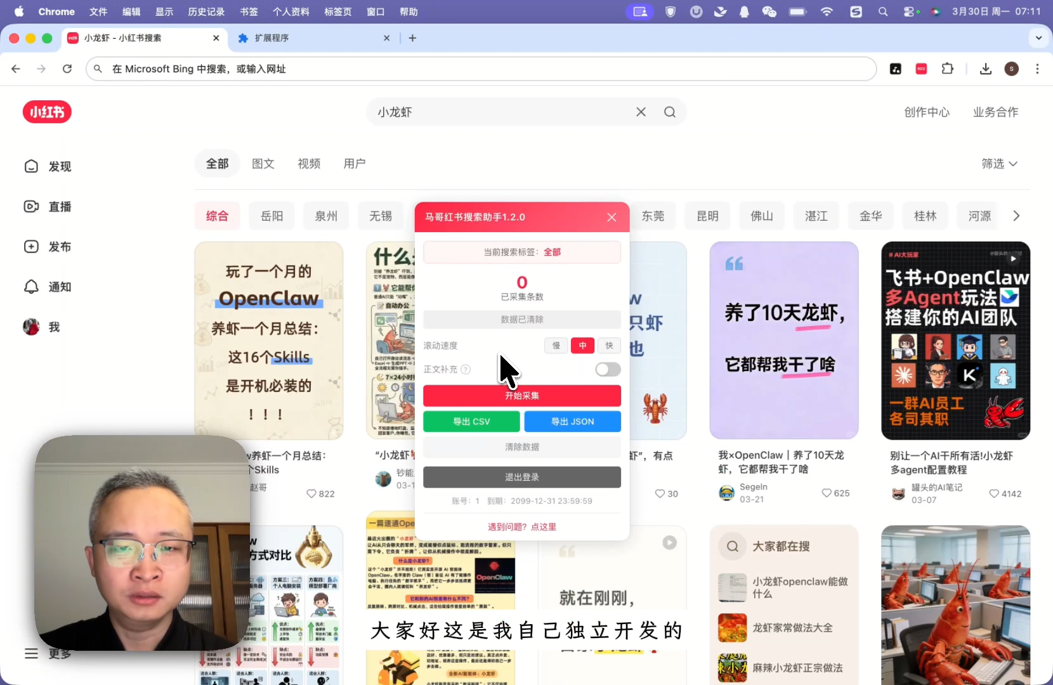
Task: Like the post with 822 likes
Action: coord(311,493)
